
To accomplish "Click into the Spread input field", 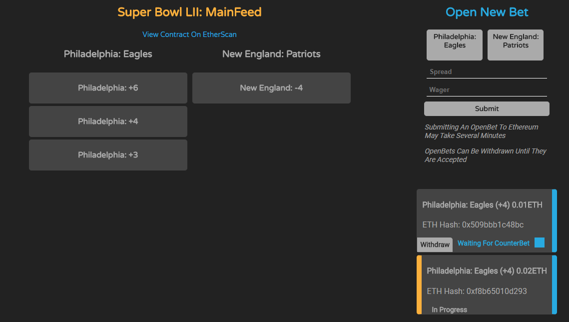I will (487, 72).
